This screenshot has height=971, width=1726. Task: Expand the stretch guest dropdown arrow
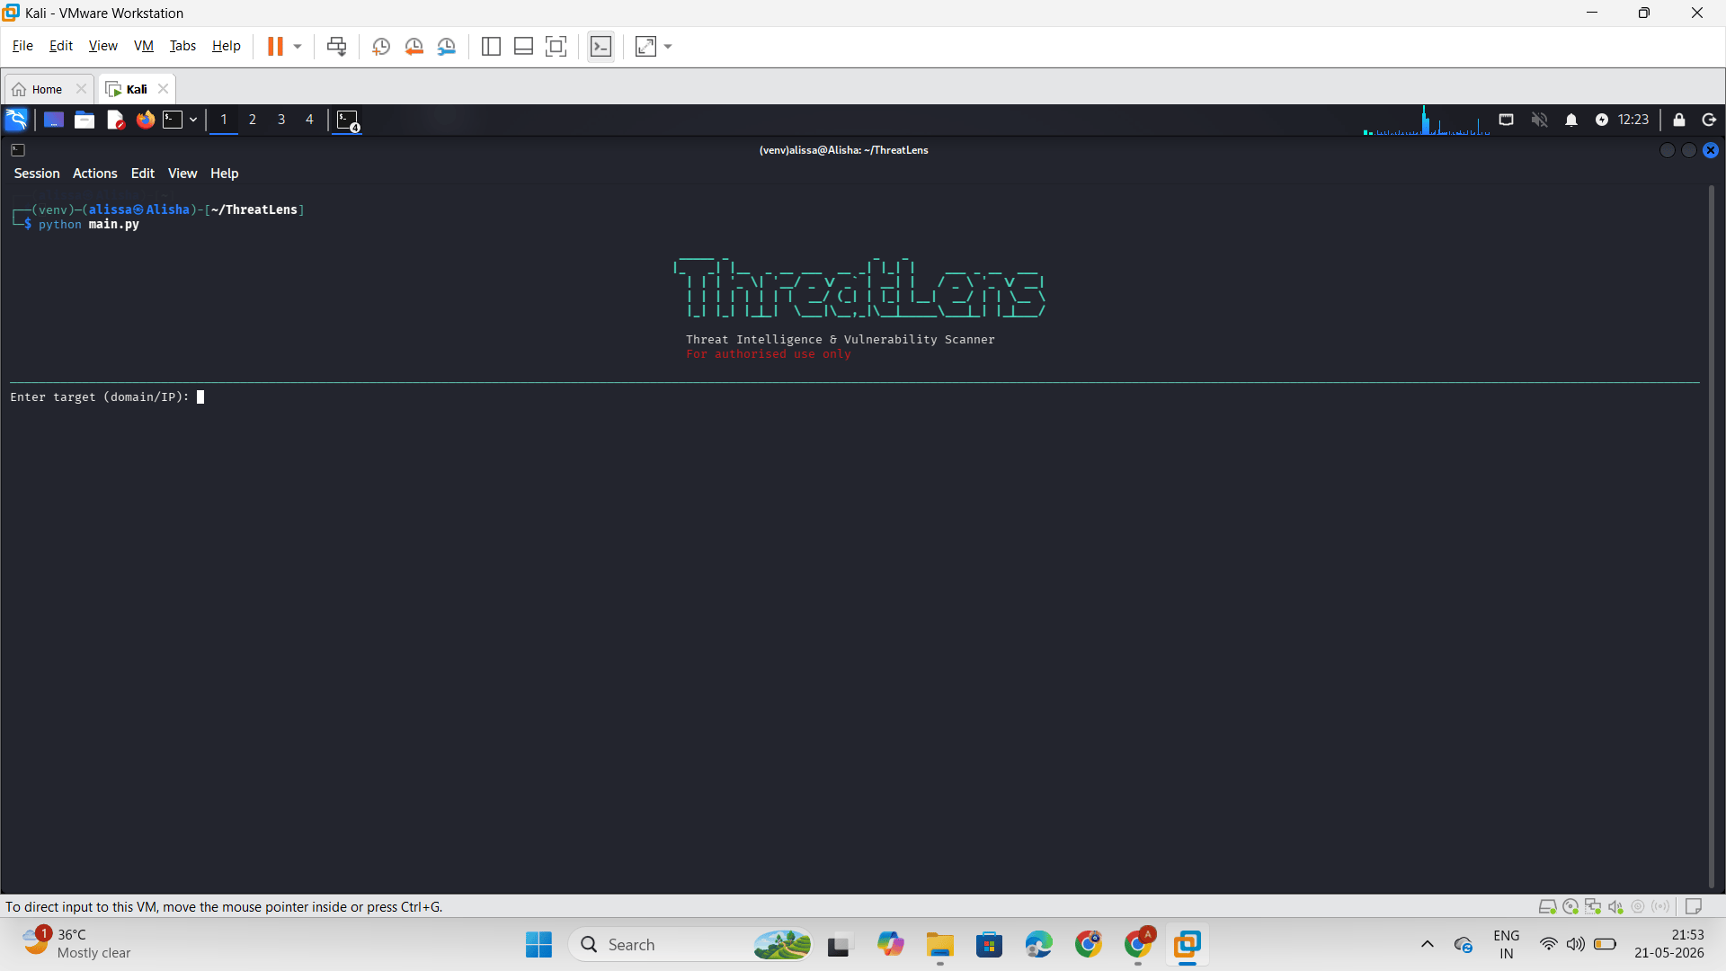click(x=668, y=46)
